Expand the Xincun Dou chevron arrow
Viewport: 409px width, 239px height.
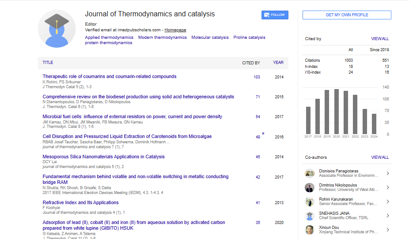click(387, 230)
